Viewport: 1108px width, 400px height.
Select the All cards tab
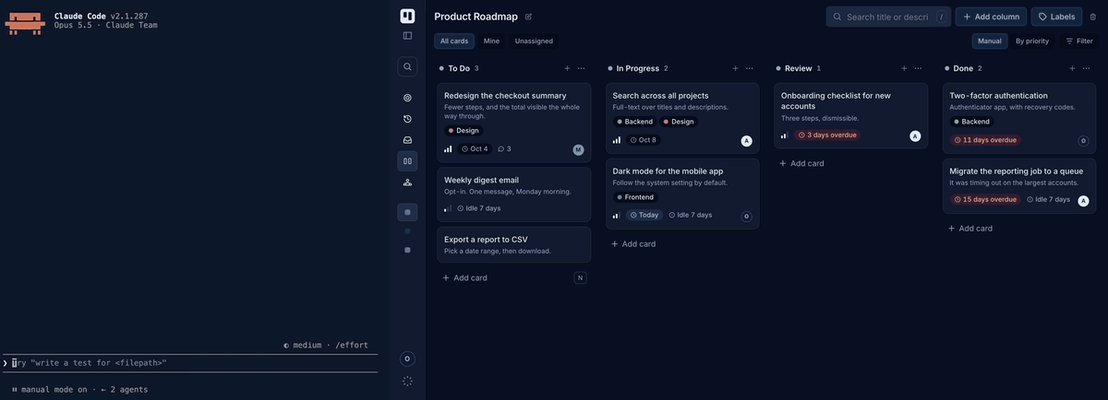tap(454, 41)
